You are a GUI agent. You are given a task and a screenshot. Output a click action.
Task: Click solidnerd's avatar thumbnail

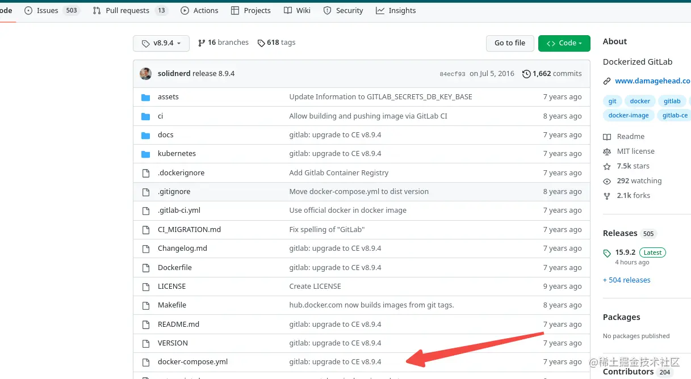[146, 74]
